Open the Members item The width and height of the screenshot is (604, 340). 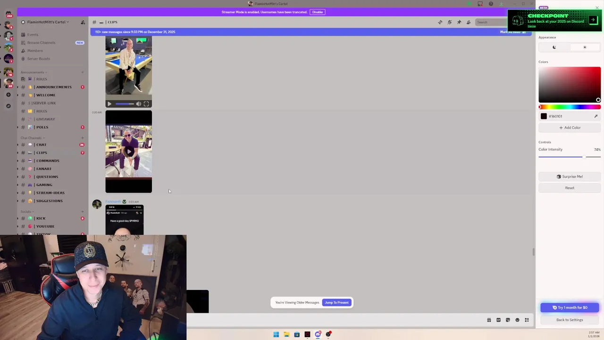[52, 51]
